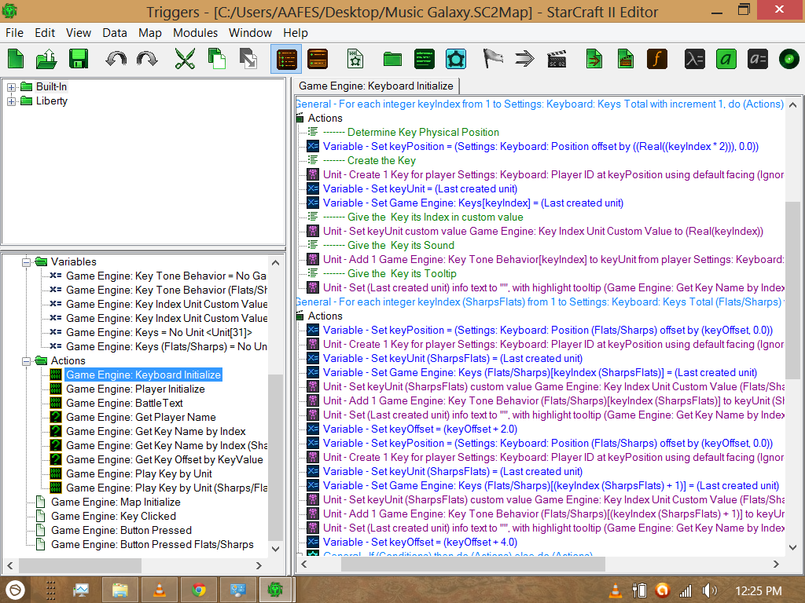This screenshot has height=603, width=805.
Task: Click scroll right arrow of trigger tree pane
Action: coord(259,565)
